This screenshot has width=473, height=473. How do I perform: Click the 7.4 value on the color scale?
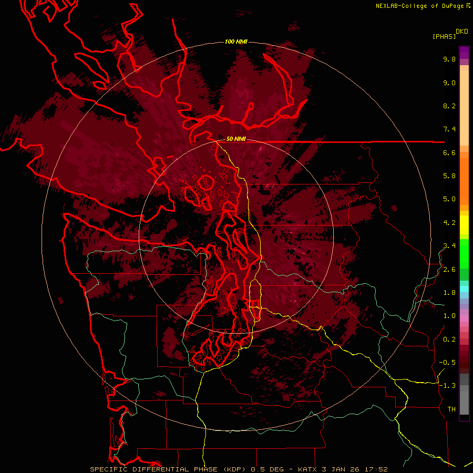pyautogui.click(x=449, y=129)
